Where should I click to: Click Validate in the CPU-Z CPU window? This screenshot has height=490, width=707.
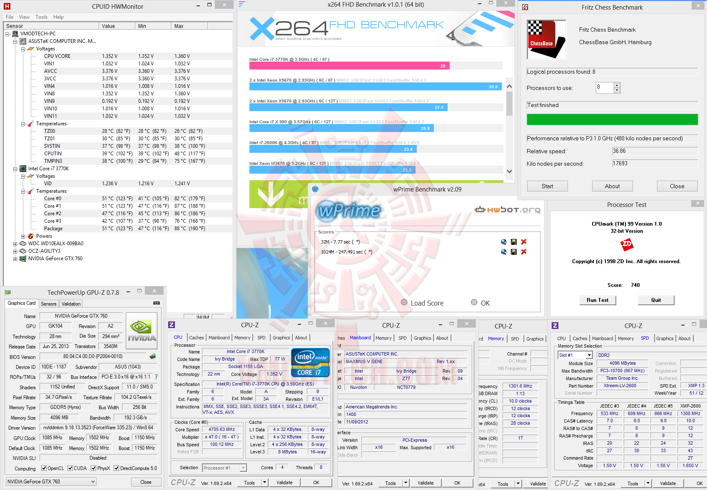click(x=284, y=483)
